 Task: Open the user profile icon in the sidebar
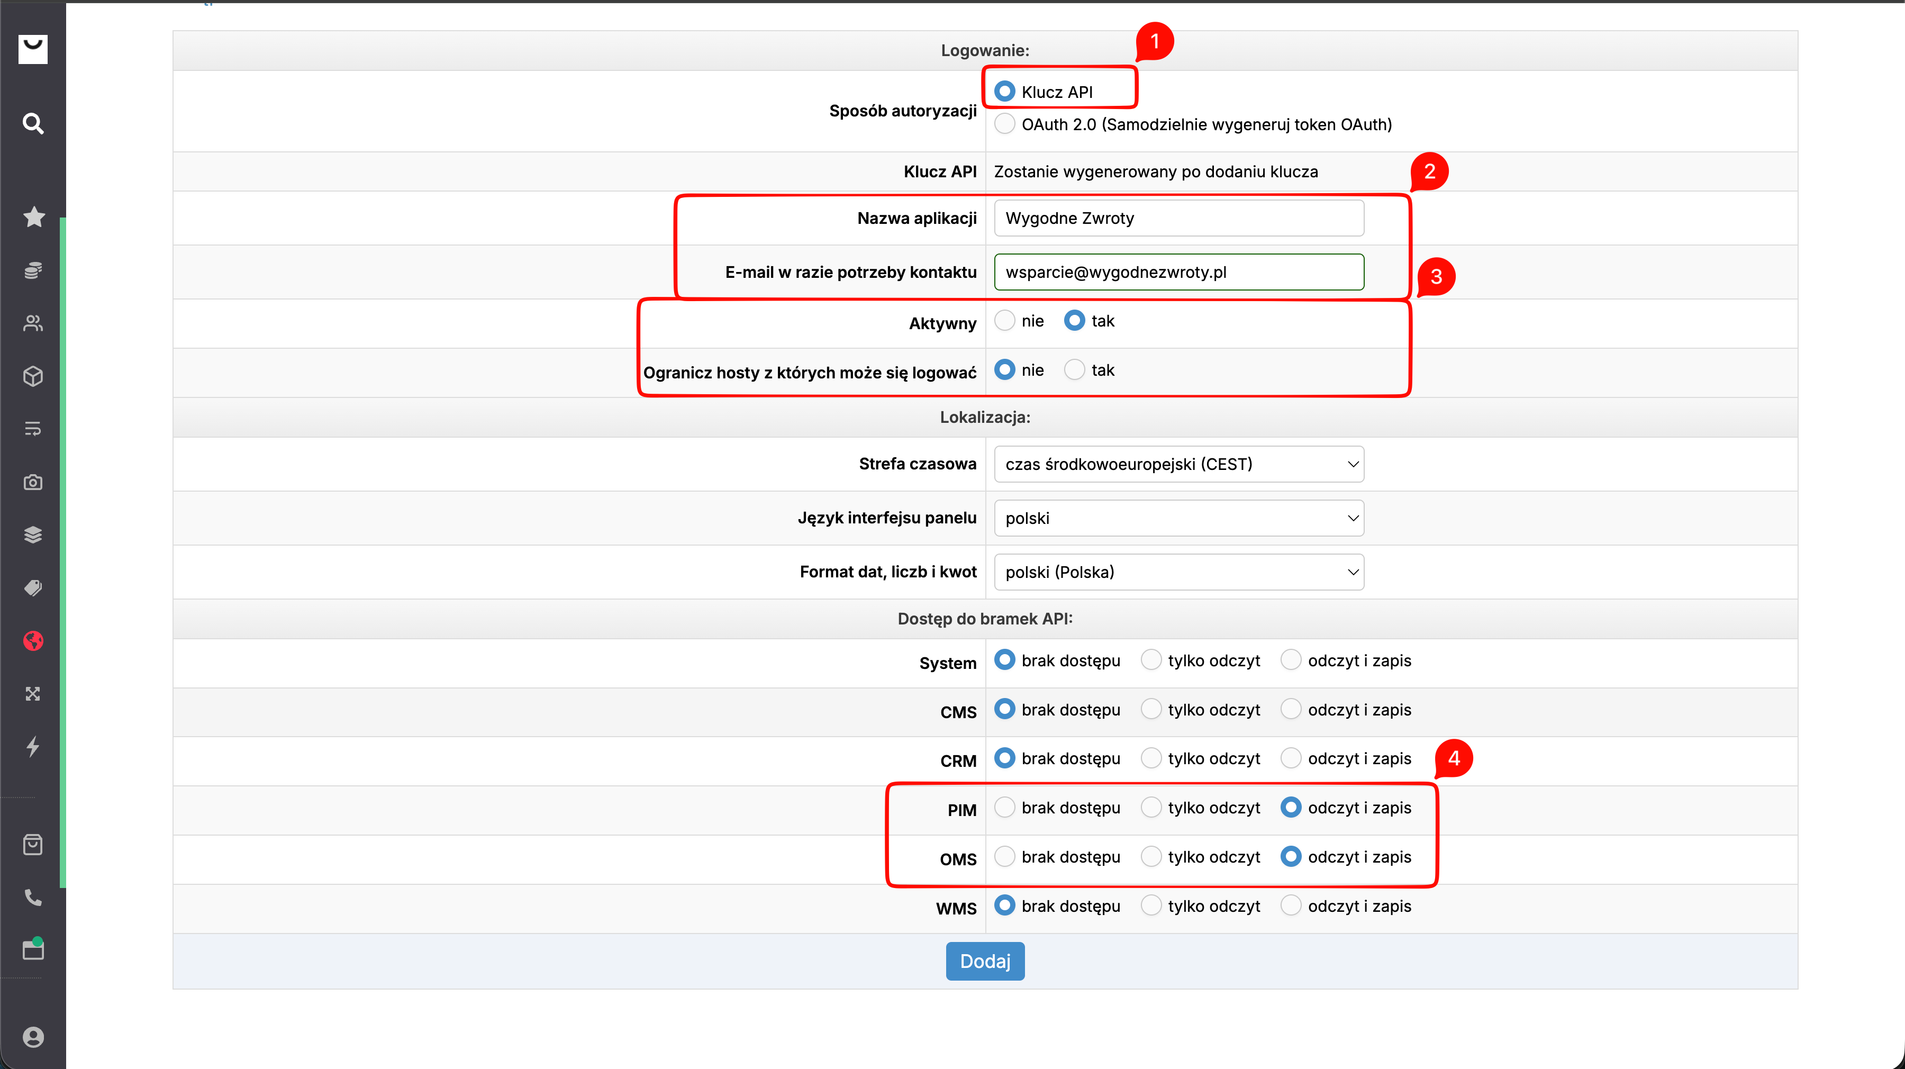pos(32,1037)
